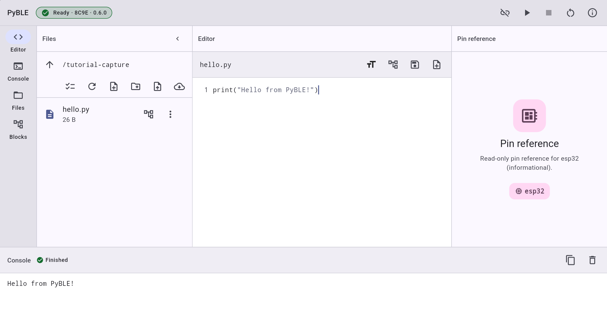
Task: Open the Blocks sidebar tab
Action: click(18, 130)
